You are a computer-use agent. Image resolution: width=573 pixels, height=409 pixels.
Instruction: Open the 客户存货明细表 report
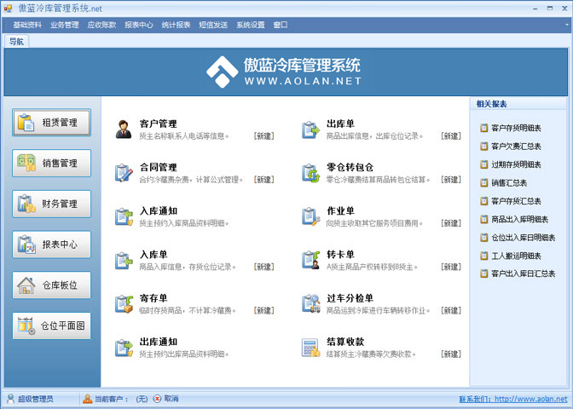[516, 129]
